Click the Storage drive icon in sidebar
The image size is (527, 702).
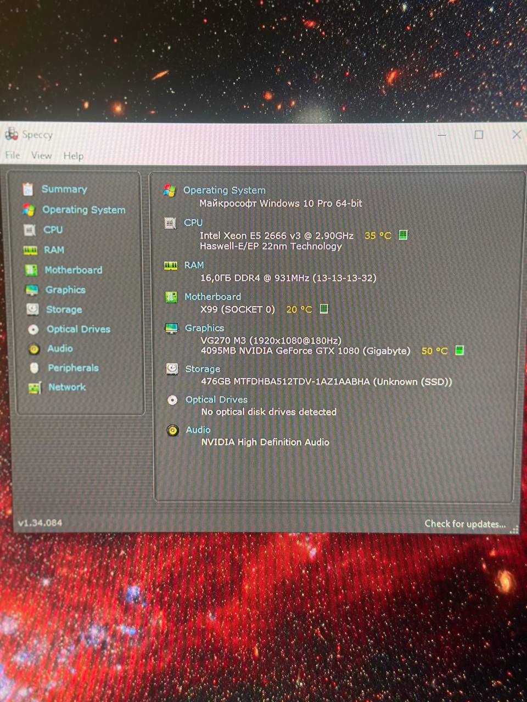[x=32, y=309]
